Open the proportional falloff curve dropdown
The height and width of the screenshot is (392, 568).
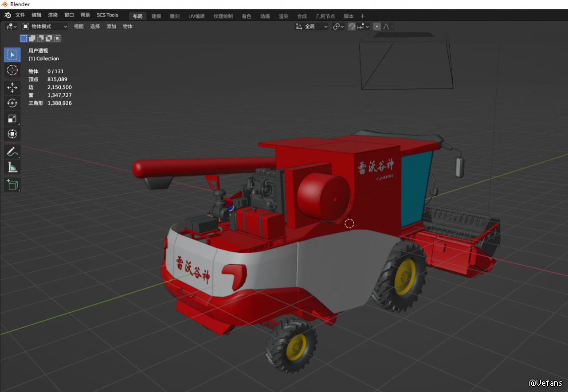tap(388, 27)
